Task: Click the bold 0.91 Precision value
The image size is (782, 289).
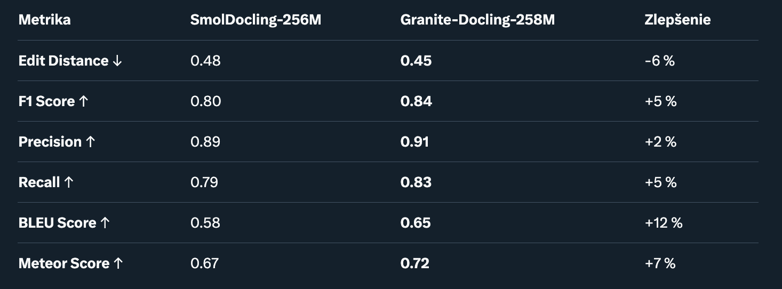Action: 414,142
